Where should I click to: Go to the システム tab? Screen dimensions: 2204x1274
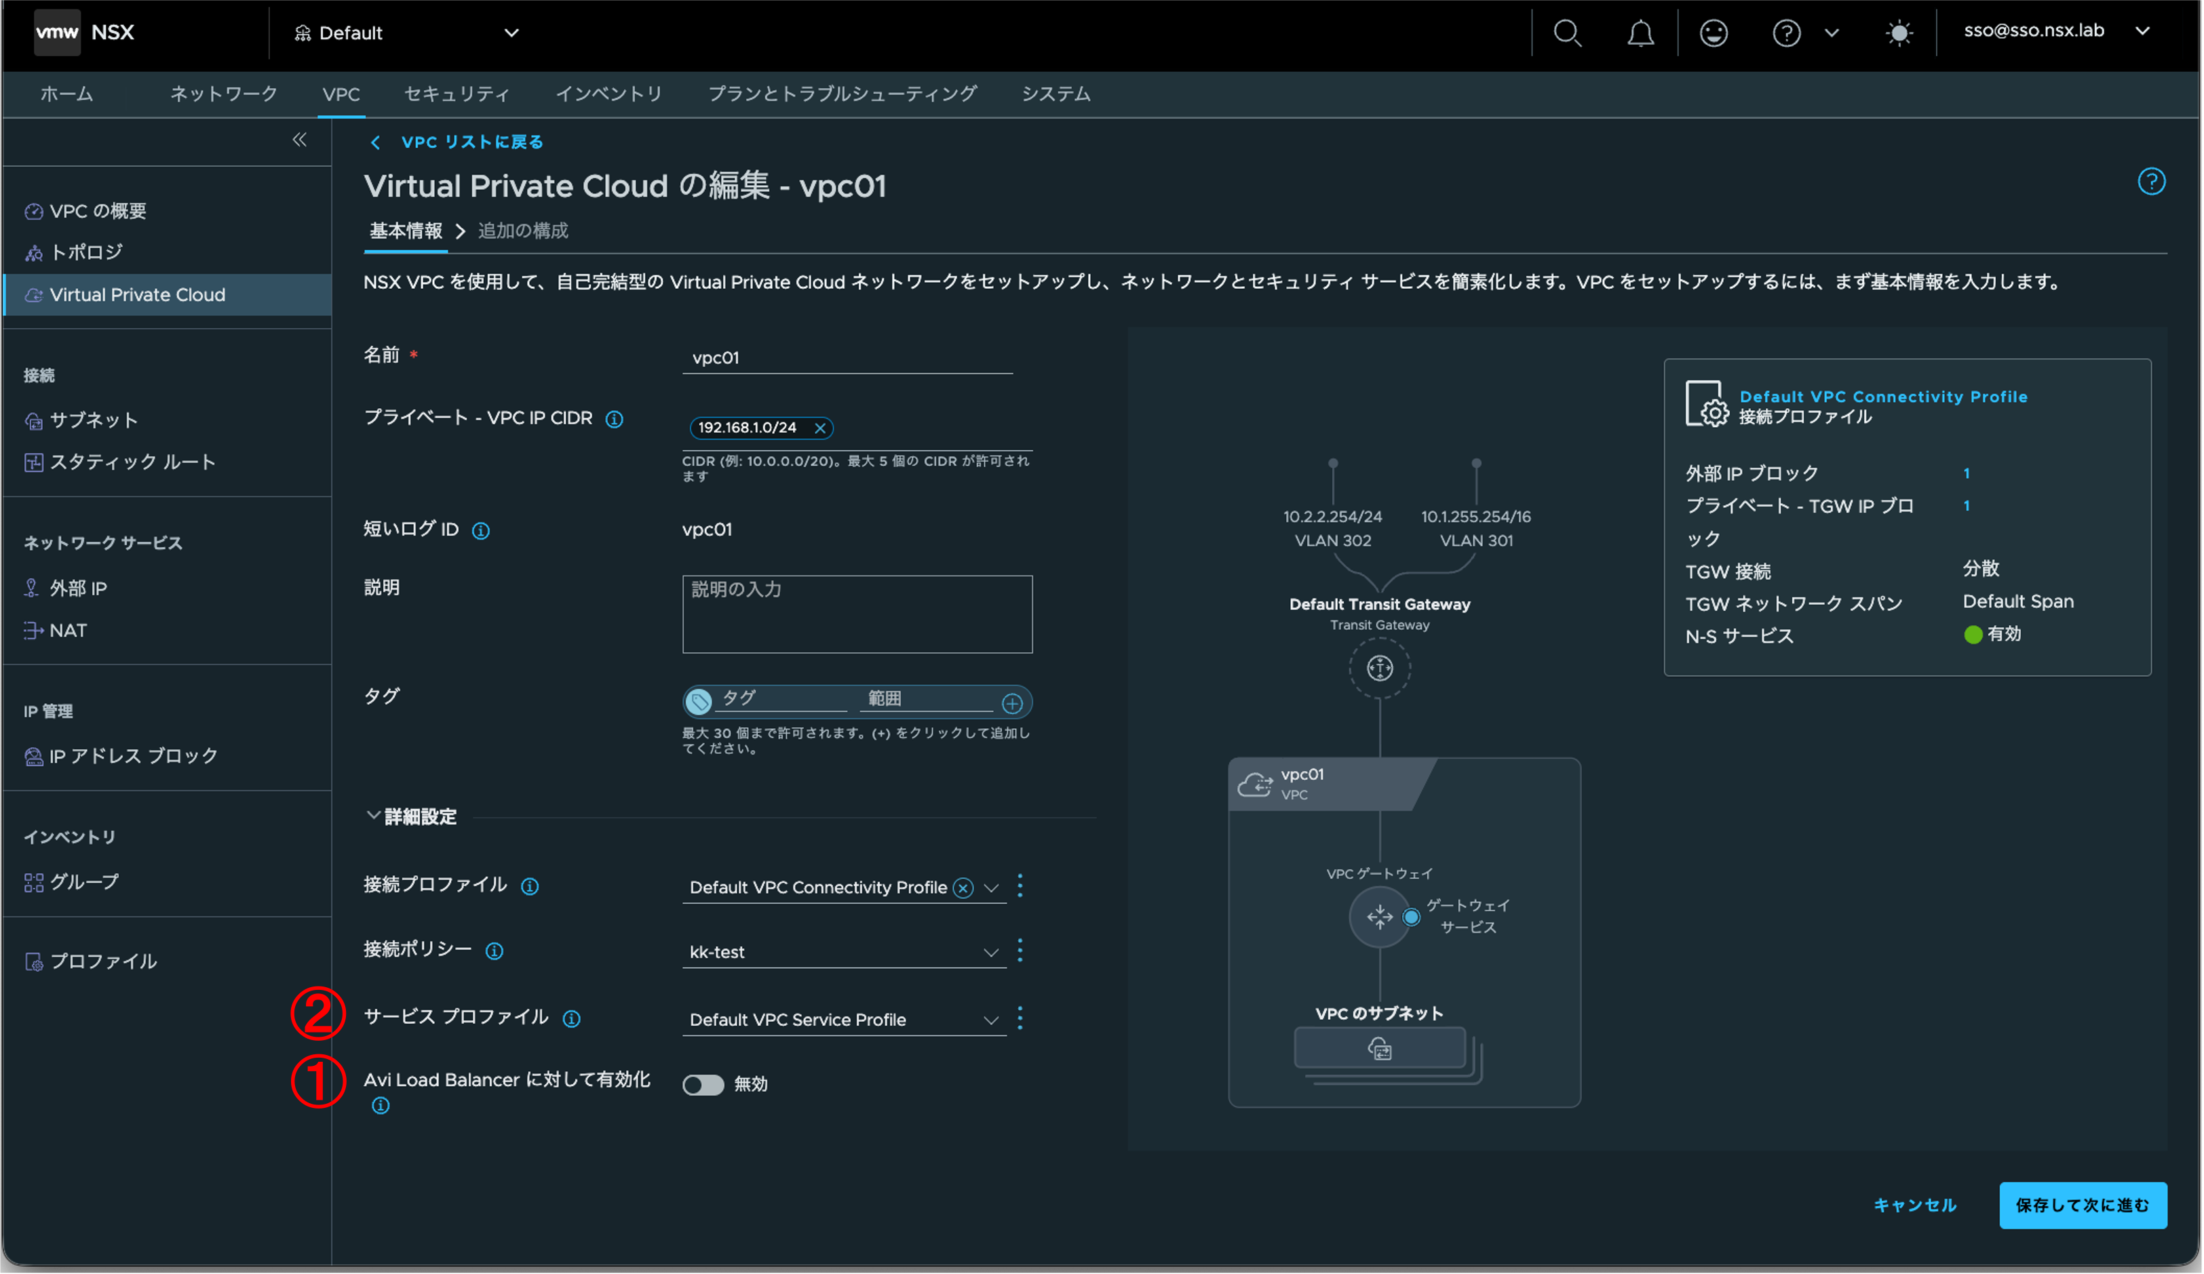1056,94
